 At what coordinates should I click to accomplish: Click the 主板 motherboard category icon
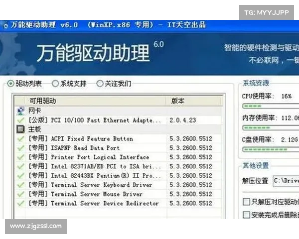pyautogui.click(x=20, y=129)
